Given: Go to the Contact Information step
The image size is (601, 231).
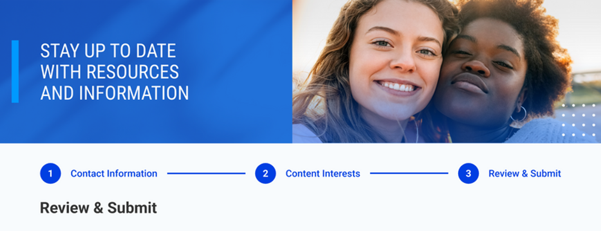Looking at the screenshot, I should pos(114,174).
